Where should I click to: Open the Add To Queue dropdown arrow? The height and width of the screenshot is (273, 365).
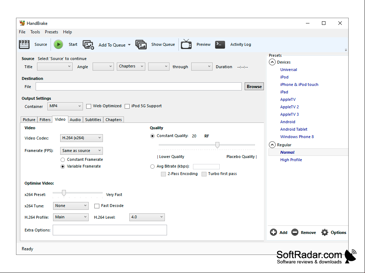pos(129,45)
